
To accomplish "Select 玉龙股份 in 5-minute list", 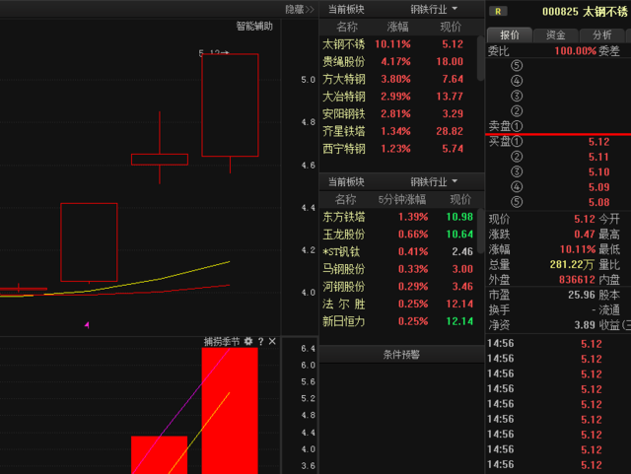I will (x=398, y=235).
